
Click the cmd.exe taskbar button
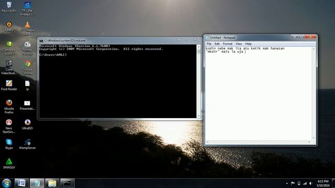68,183
